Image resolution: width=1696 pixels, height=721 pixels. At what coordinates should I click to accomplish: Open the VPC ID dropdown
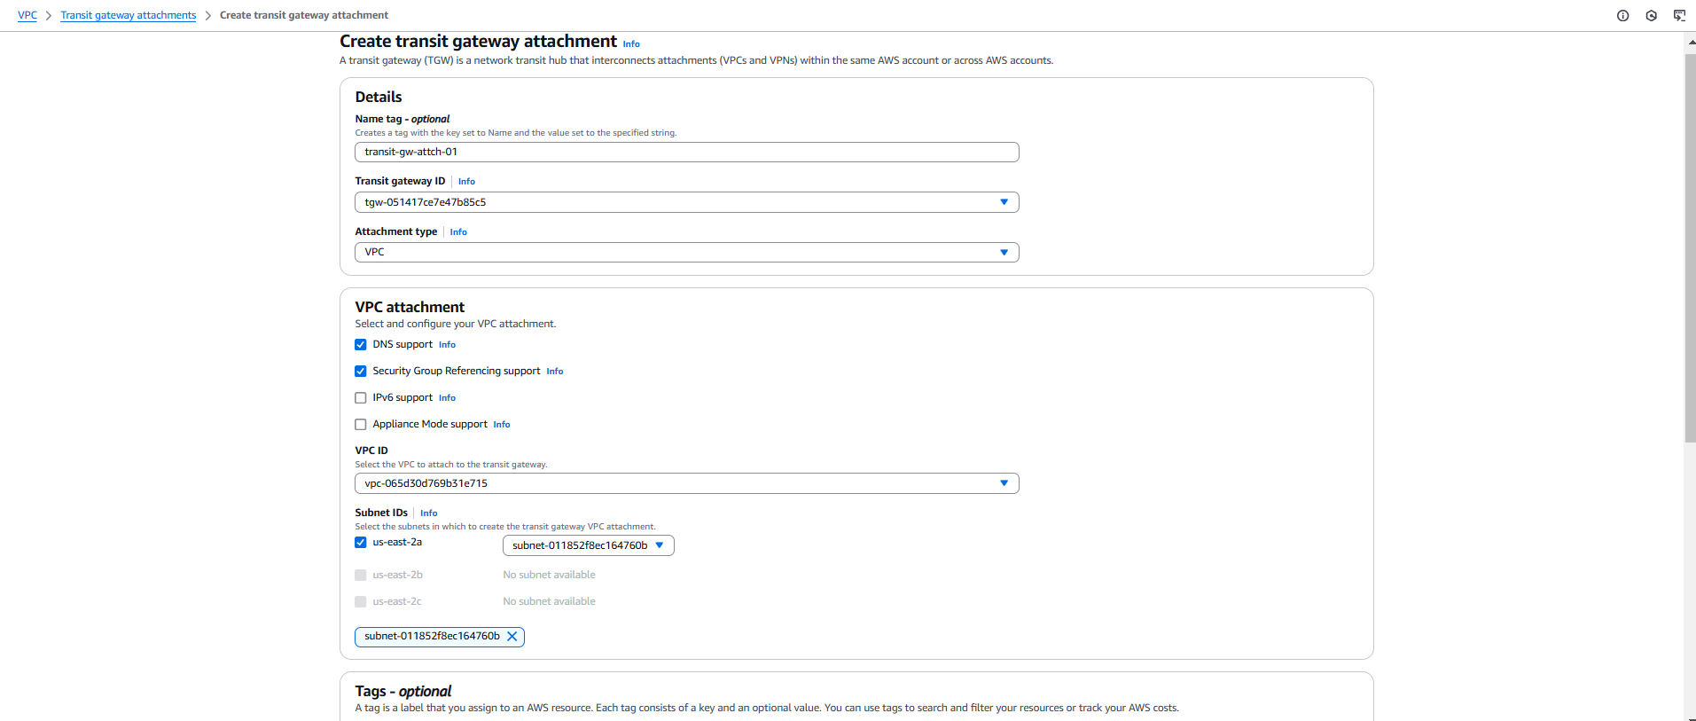coord(687,483)
